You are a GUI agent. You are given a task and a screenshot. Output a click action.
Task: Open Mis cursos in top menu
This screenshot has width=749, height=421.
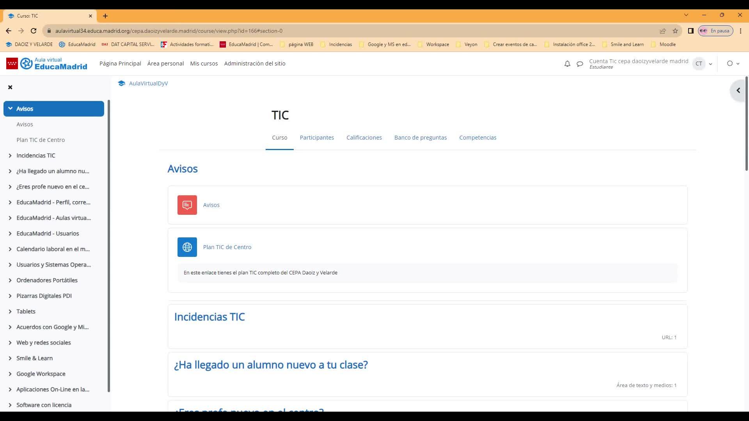coord(204,64)
